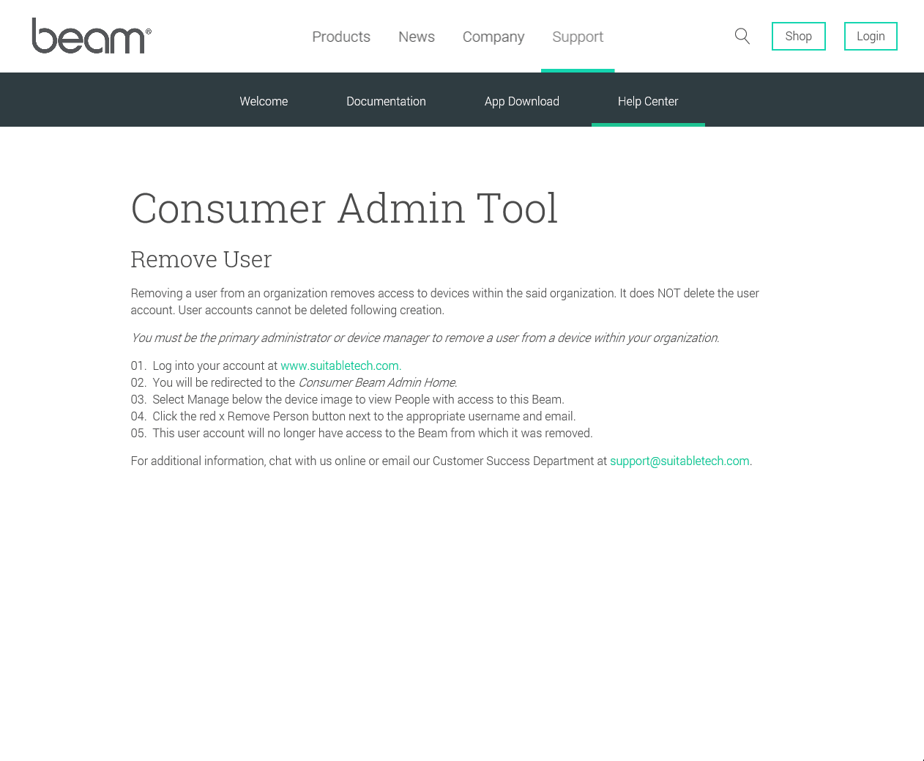Viewport: 924px width, 761px height.
Task: Open the Company menu
Action: point(493,37)
